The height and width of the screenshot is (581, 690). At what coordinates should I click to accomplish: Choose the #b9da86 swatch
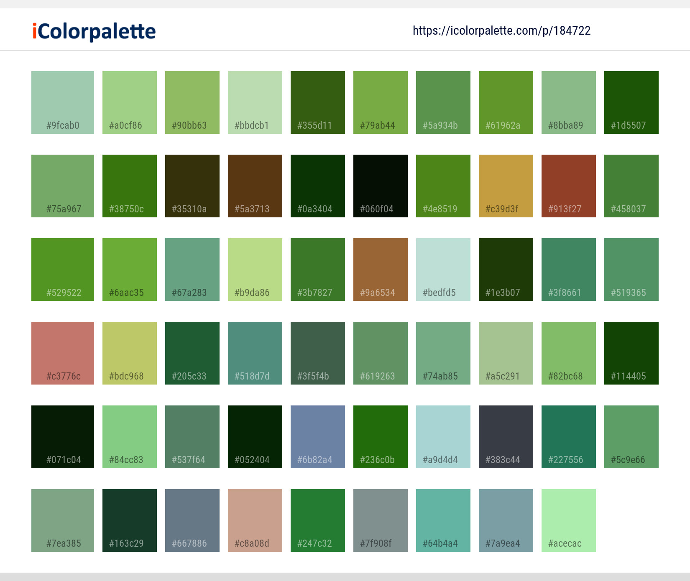[255, 270]
